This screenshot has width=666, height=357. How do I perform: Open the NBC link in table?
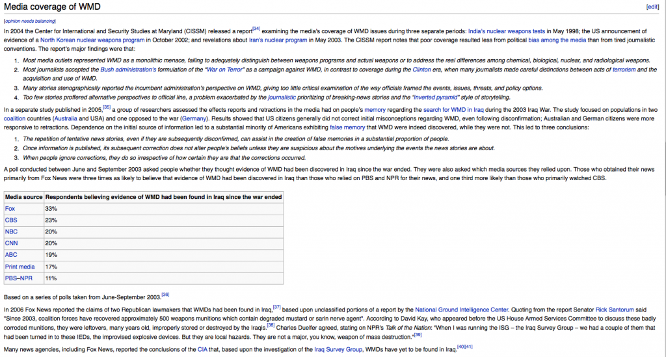11,231
